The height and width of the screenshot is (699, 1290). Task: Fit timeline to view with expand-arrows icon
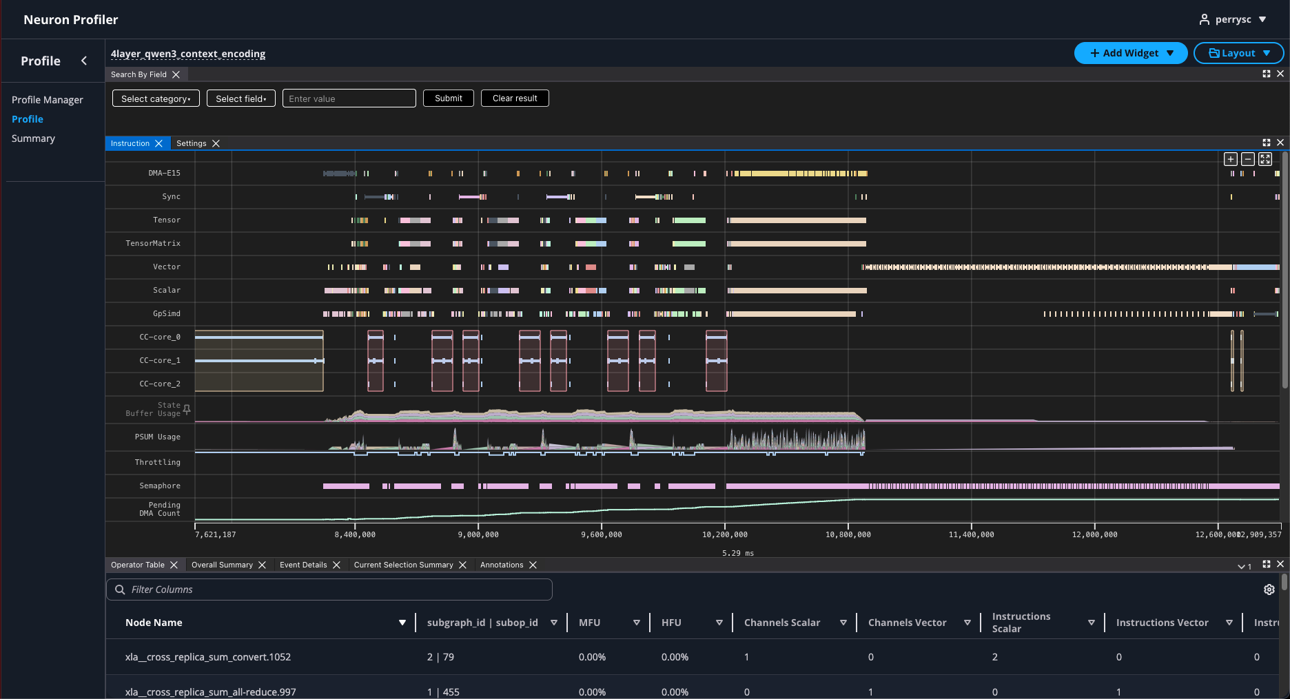click(1265, 159)
